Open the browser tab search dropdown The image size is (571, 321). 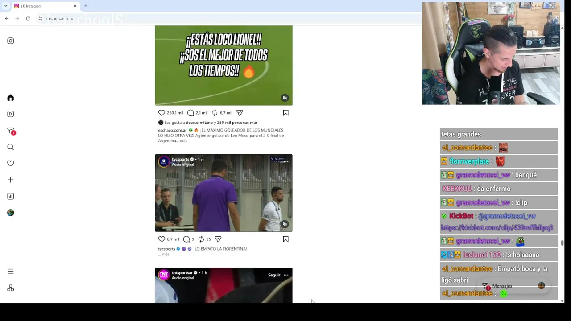coord(5,6)
